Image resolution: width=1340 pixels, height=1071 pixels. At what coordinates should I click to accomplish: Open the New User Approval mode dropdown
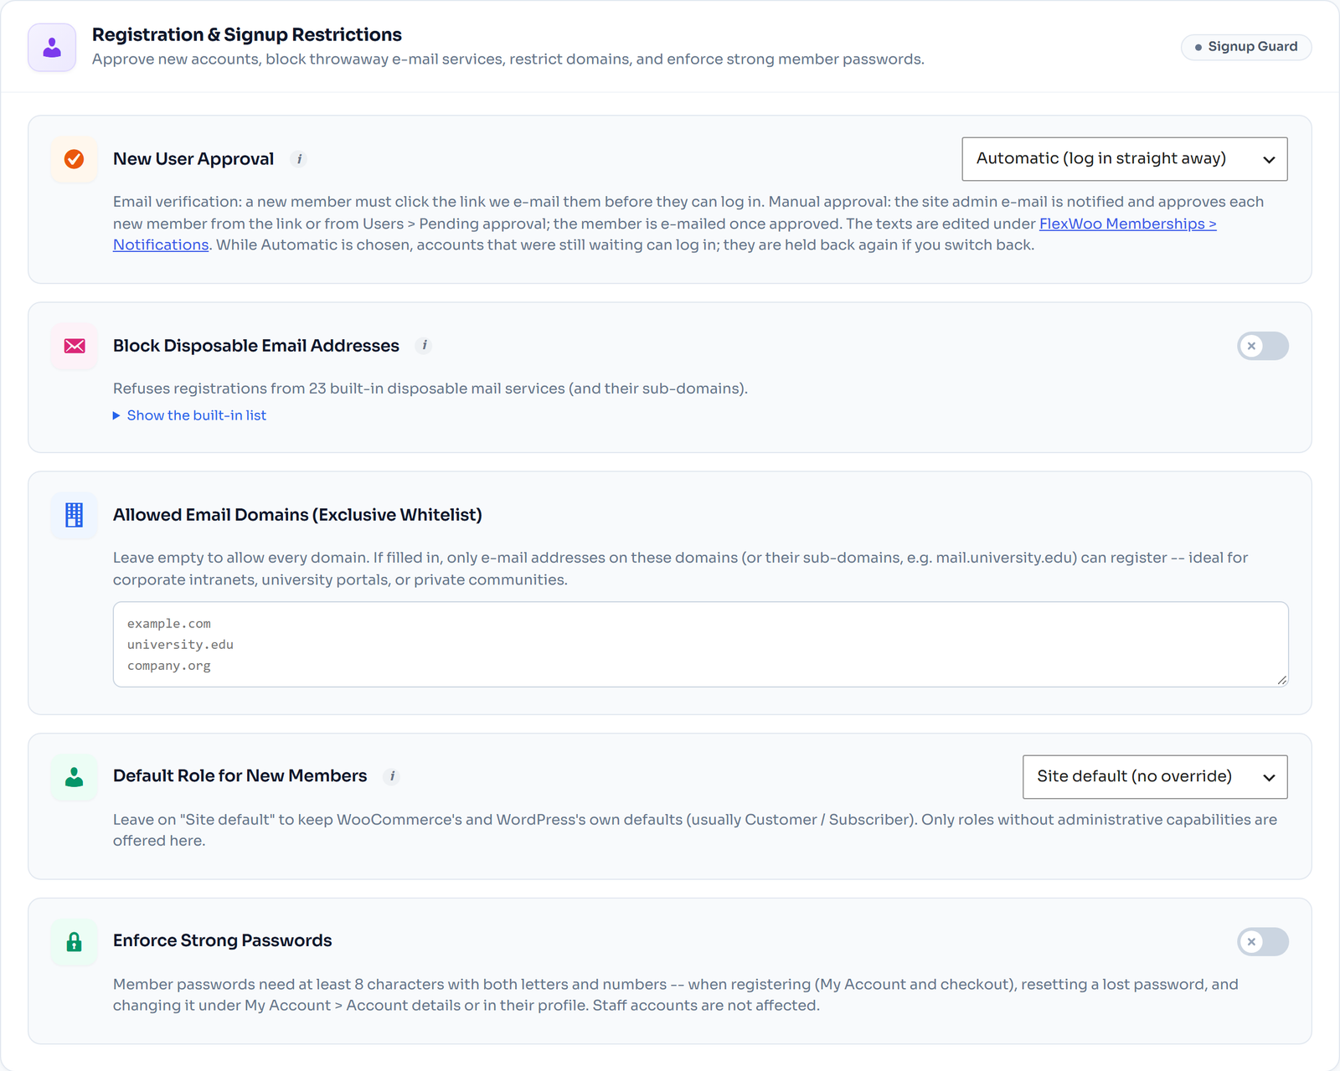coord(1125,159)
